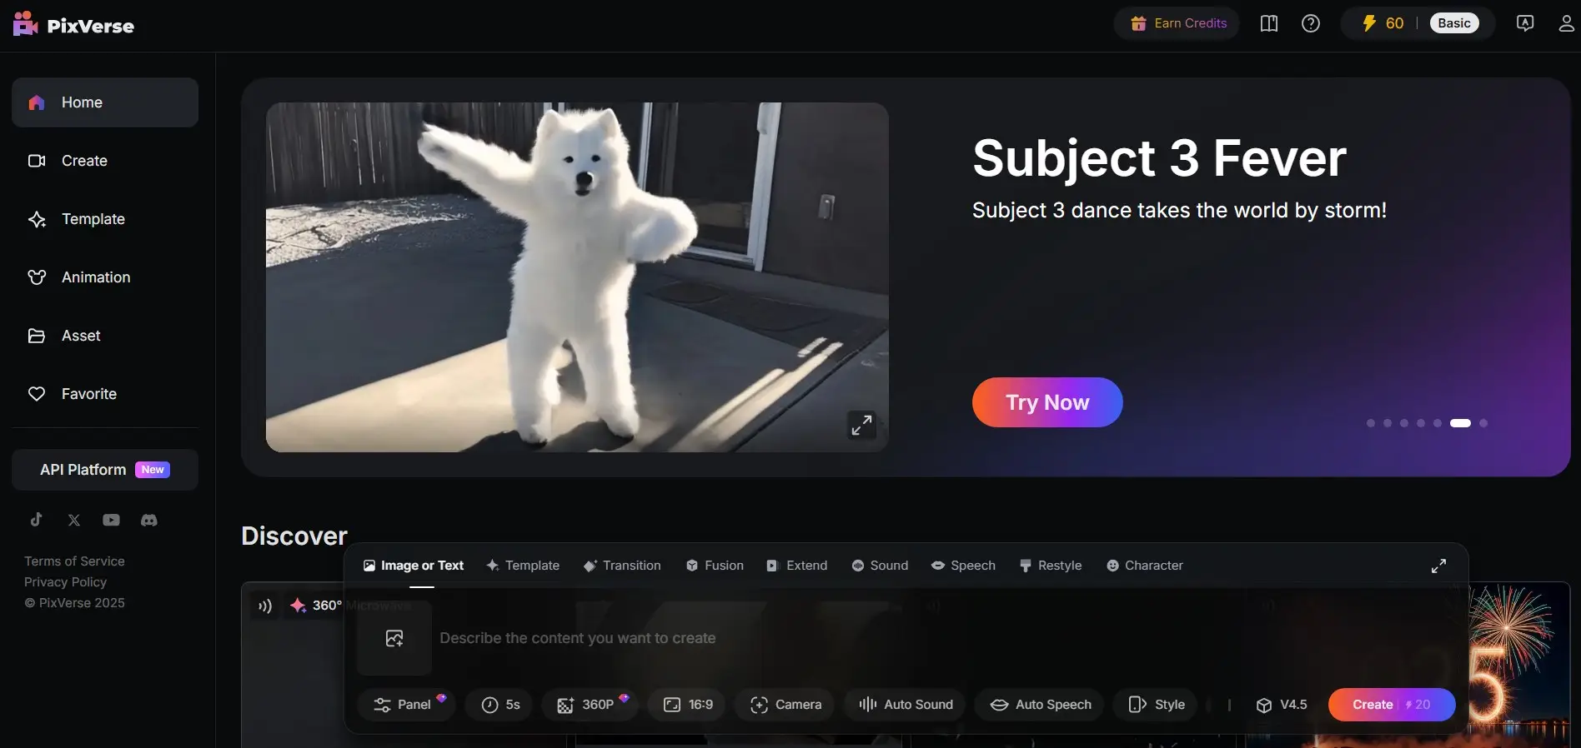Open the Discord social icon
The height and width of the screenshot is (748, 1581).
point(149,520)
